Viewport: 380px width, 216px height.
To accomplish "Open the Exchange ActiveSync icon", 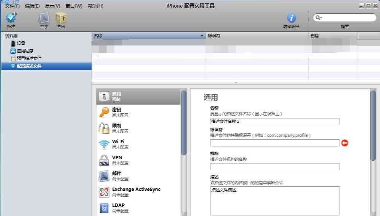I will (104, 192).
